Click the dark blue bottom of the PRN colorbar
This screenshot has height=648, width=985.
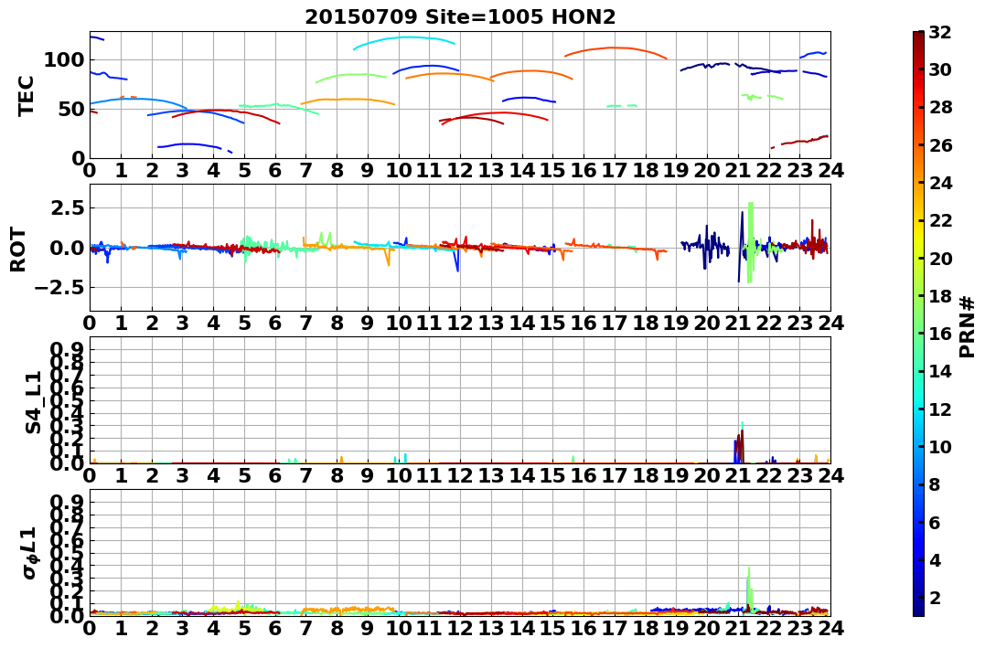918,606
